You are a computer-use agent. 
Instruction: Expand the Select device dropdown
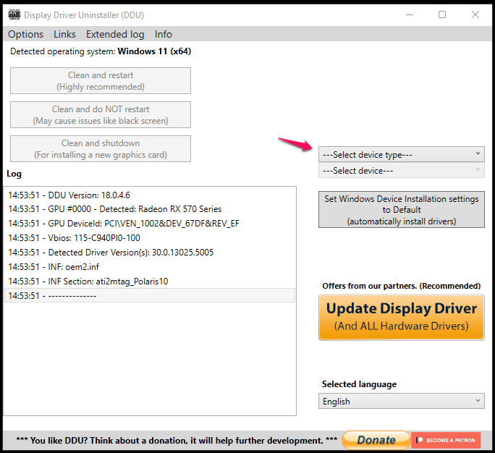401,171
